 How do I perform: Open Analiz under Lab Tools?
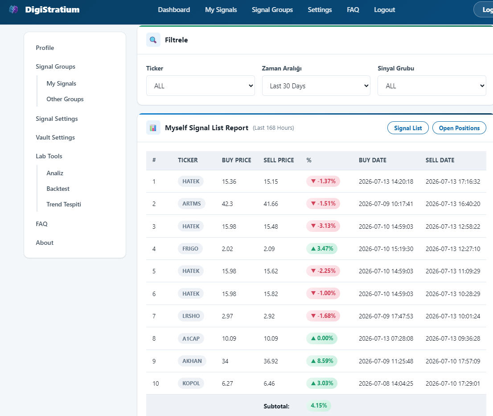click(x=55, y=173)
